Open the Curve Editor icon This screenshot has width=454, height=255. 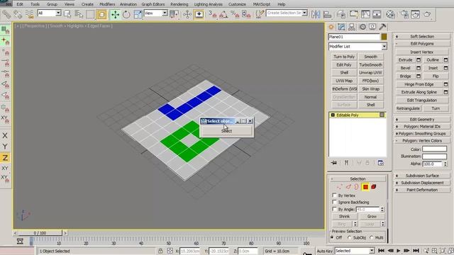(365, 14)
